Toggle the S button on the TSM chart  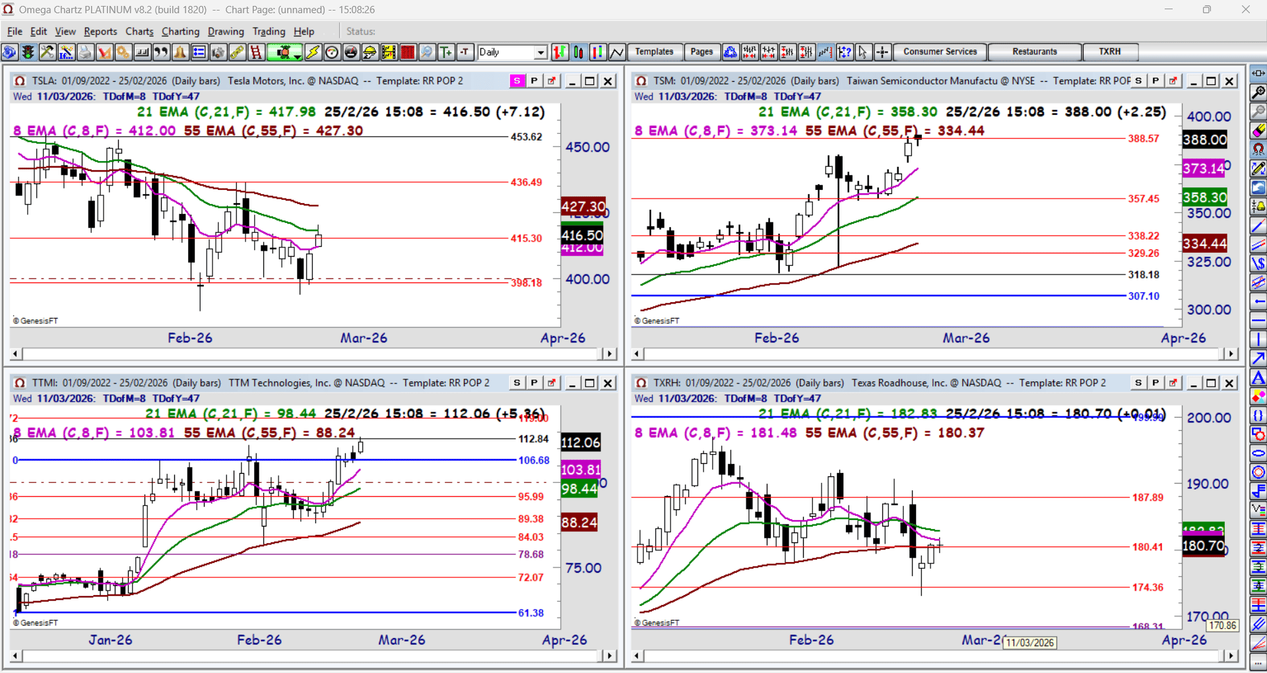click(1138, 80)
